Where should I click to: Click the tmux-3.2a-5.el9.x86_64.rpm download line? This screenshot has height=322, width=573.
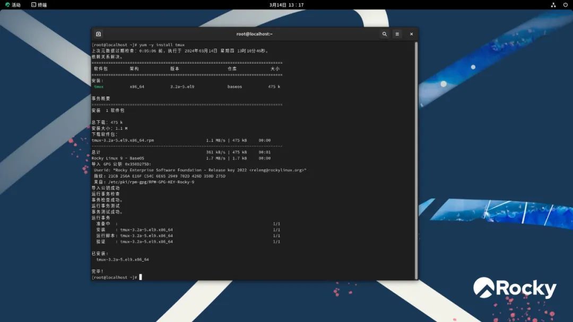181,140
